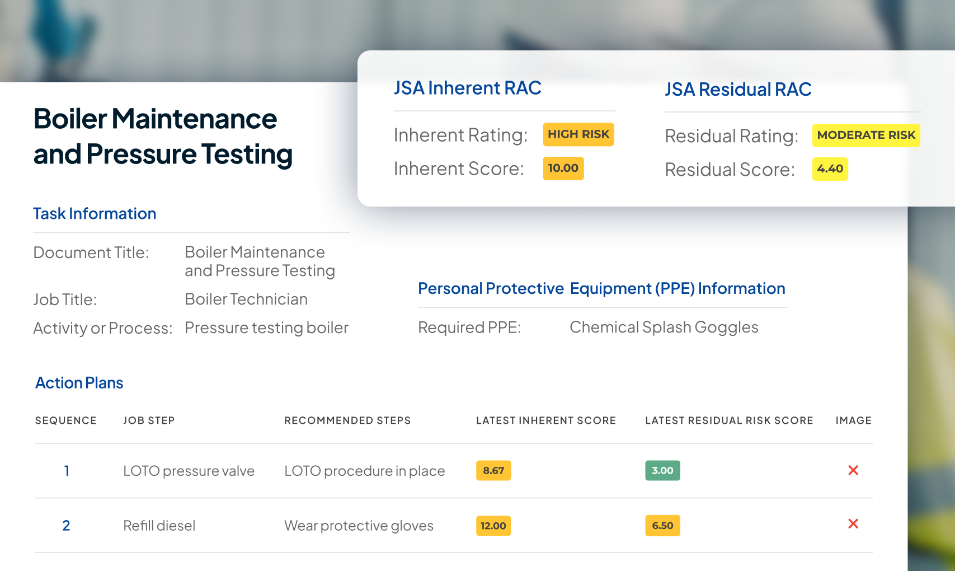955x571 pixels.
Task: Click the SEQUENCE column header
Action: coord(65,420)
